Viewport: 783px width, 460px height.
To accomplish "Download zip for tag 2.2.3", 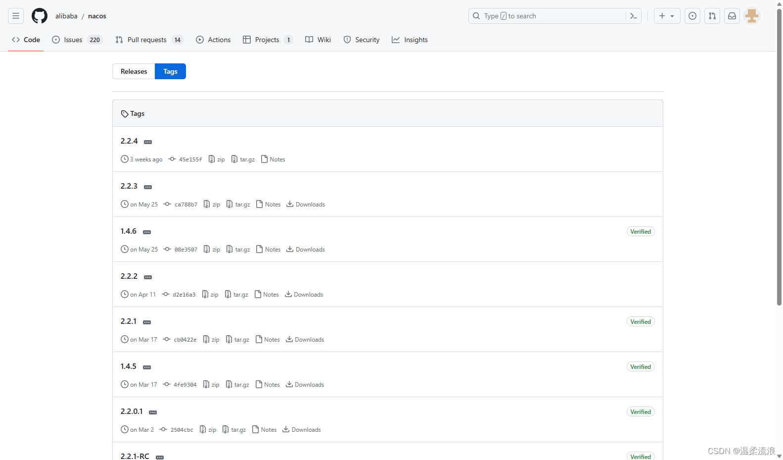I will (x=212, y=204).
